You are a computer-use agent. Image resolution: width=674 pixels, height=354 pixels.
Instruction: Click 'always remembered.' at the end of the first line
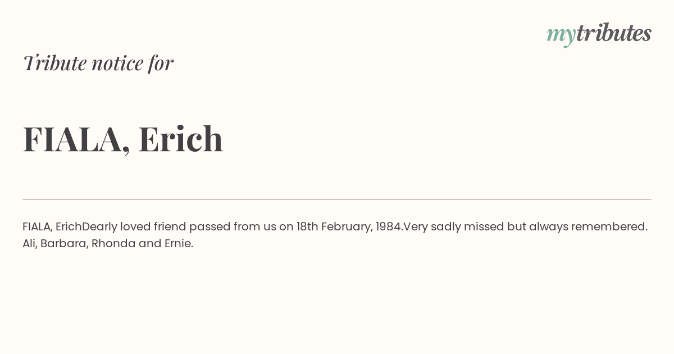click(x=588, y=227)
